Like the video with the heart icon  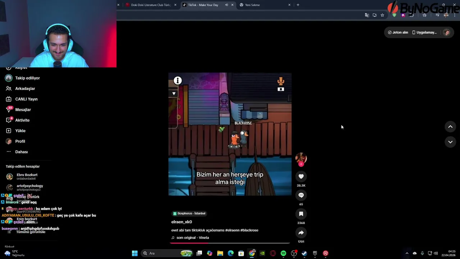pos(301,176)
